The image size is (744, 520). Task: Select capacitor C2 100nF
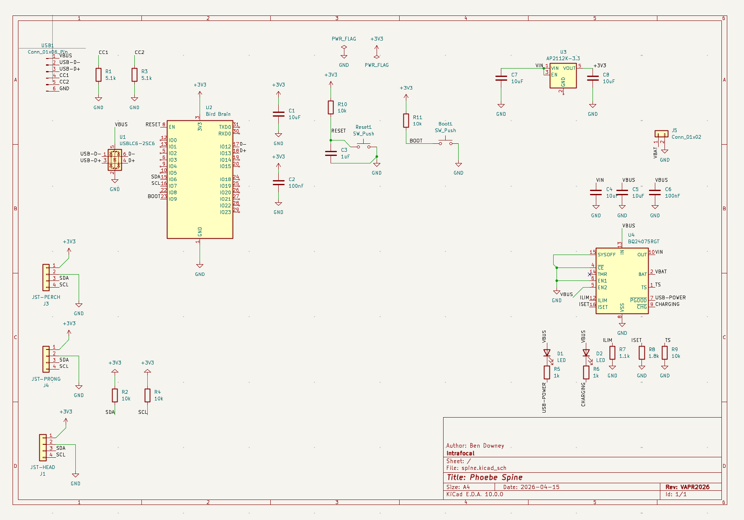click(x=278, y=183)
